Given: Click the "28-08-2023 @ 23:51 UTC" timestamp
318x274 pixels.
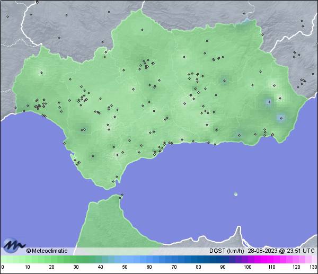Looking at the screenshot, I should [281, 251].
